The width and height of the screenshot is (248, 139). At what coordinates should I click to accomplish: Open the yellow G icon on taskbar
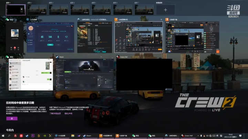click(x=39, y=136)
